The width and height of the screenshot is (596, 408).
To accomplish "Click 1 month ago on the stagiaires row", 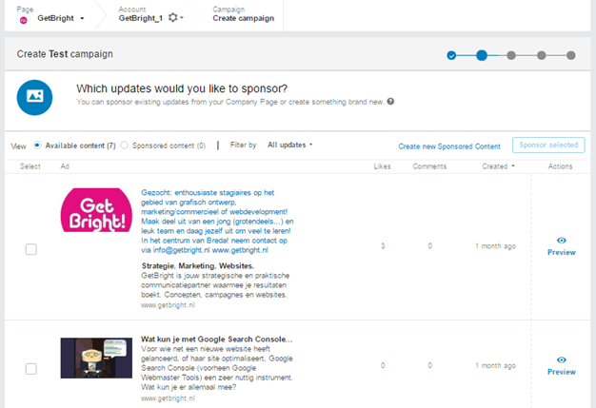I will 495,246.
